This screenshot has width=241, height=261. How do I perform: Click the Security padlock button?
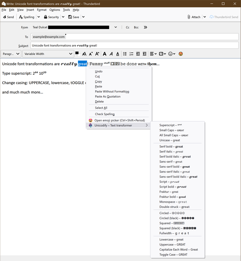52,17
